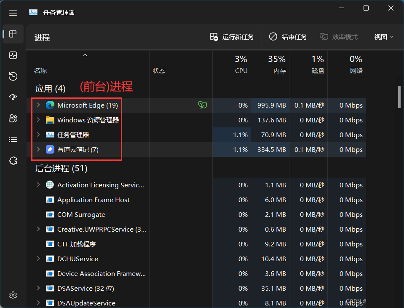Expand the DSAService (32 位) row
The height and width of the screenshot is (308, 404).
(38, 288)
